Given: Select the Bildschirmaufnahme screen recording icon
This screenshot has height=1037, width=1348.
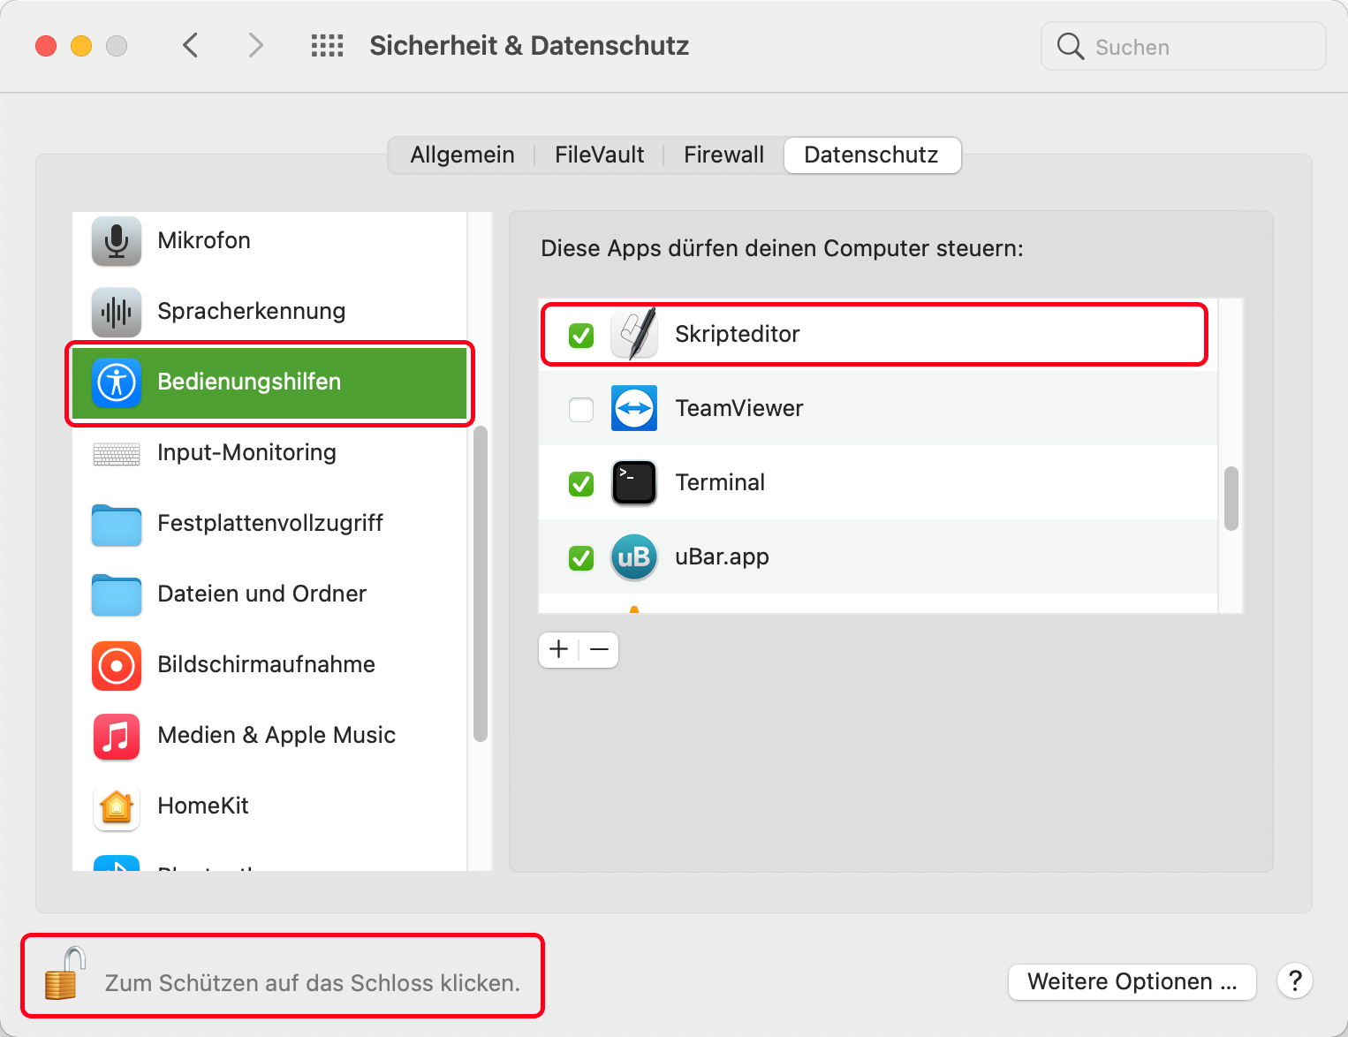Looking at the screenshot, I should pos(117,665).
